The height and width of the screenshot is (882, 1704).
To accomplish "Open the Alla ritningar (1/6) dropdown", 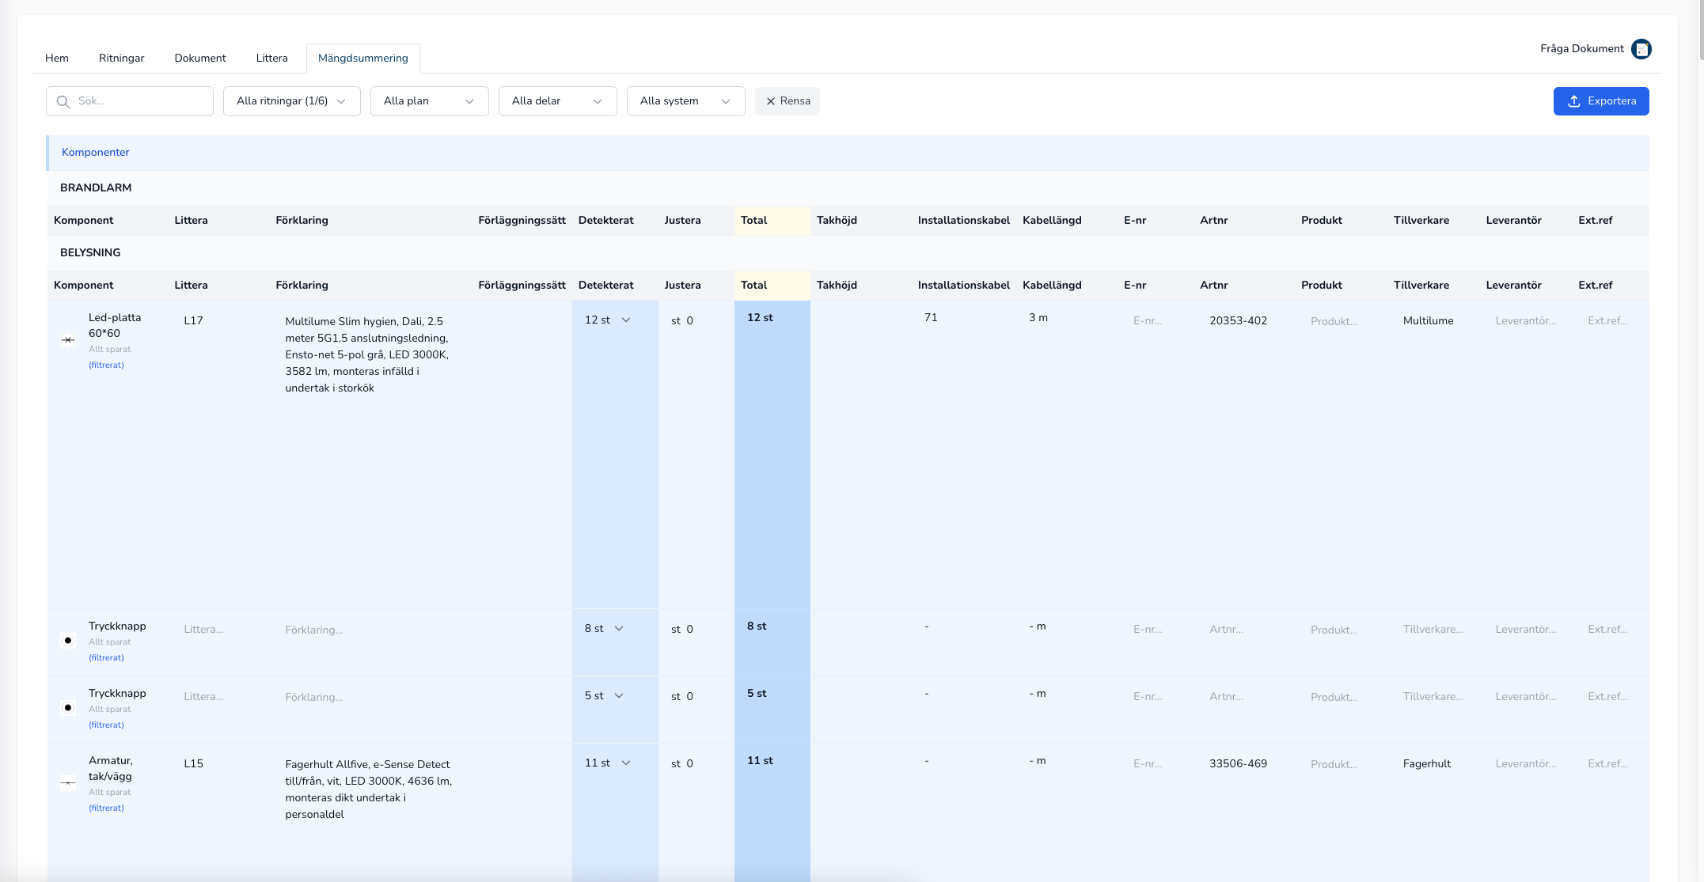I will 291,101.
